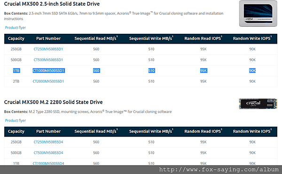Click Sequential Write MB/s header in the 2.5-inch table
Viewport: 282px width, 174px height.
click(x=151, y=38)
